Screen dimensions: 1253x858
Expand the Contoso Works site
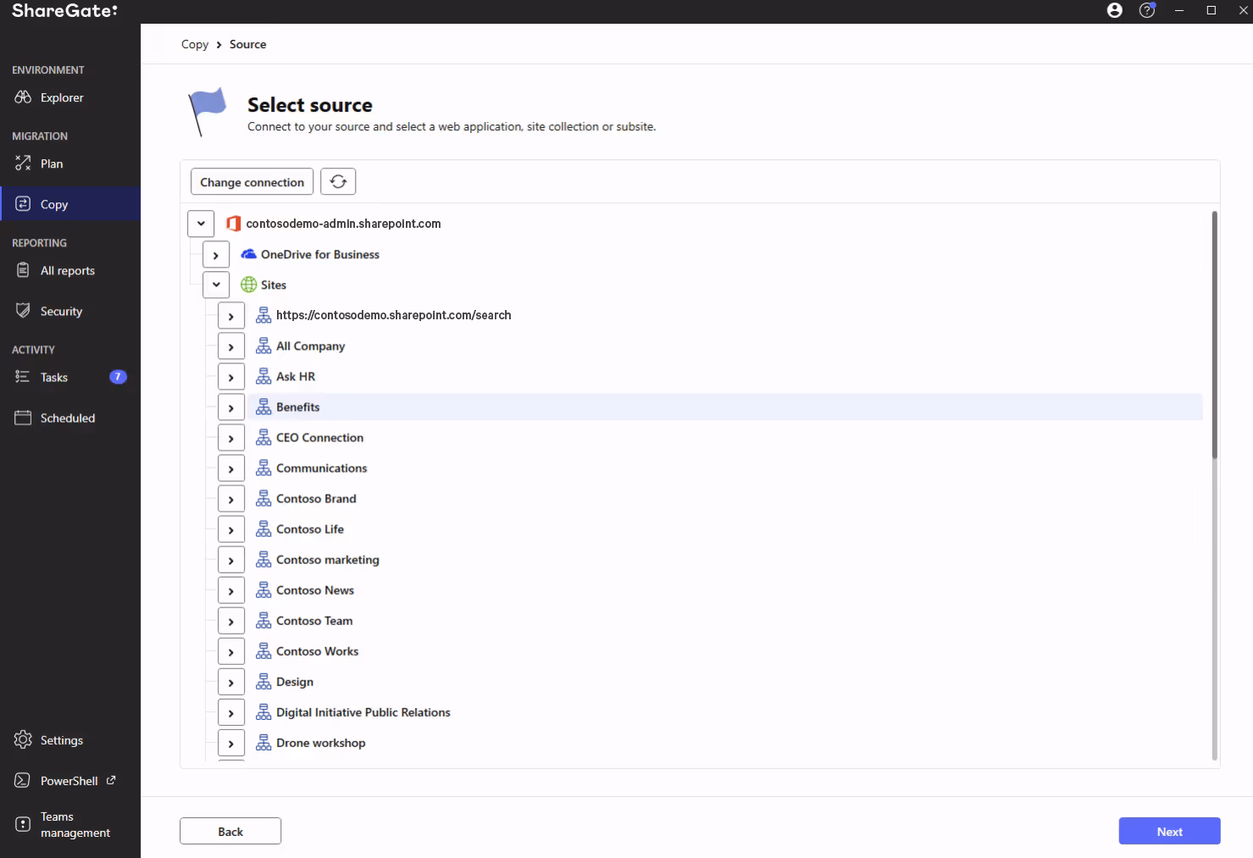(x=231, y=651)
